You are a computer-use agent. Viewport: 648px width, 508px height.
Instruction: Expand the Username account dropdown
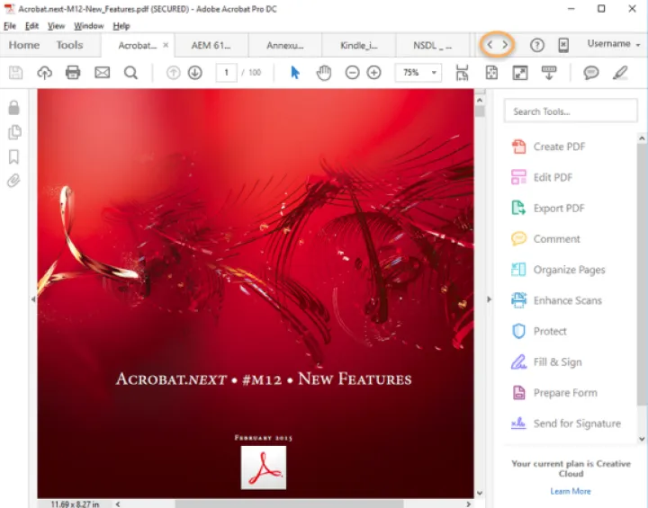click(614, 44)
